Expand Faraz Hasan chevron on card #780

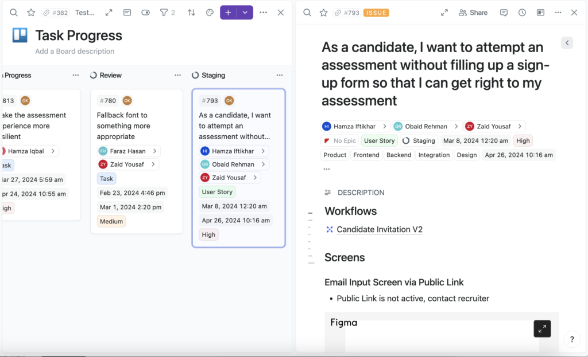point(154,151)
